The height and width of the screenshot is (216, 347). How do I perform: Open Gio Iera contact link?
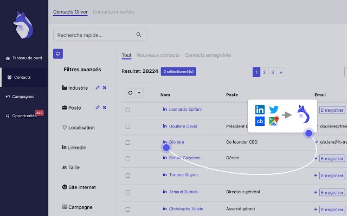[x=176, y=142]
